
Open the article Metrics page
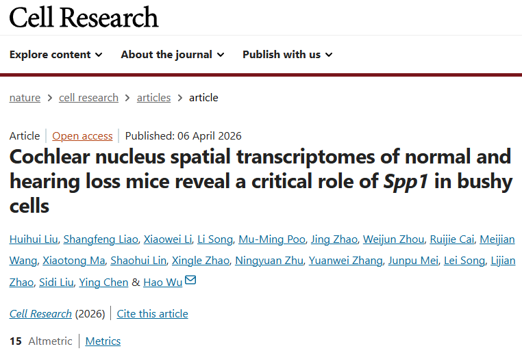point(103,341)
